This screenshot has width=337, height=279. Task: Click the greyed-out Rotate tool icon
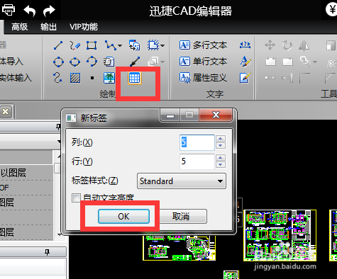tap(287, 45)
